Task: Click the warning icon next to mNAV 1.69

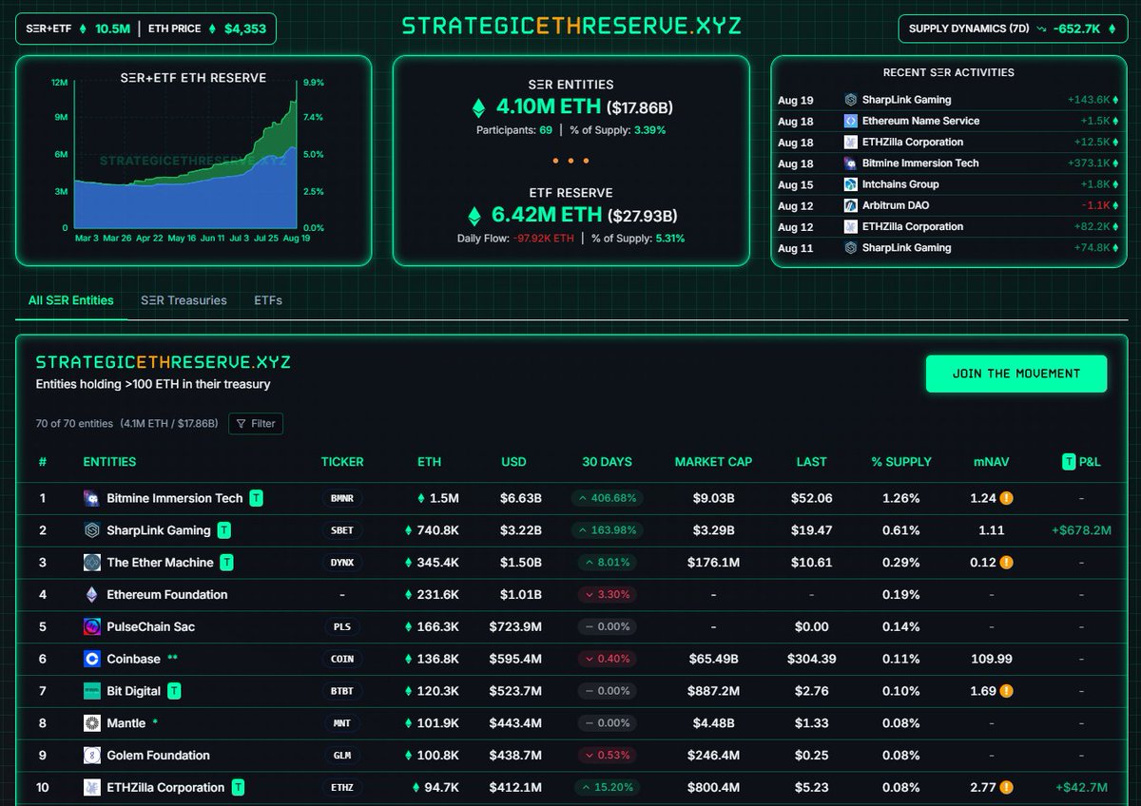Action: (x=1006, y=691)
